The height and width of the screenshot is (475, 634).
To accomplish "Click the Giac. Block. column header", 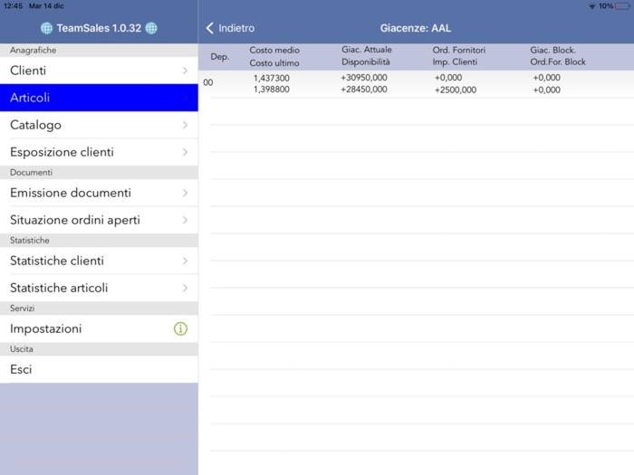I will (x=553, y=50).
